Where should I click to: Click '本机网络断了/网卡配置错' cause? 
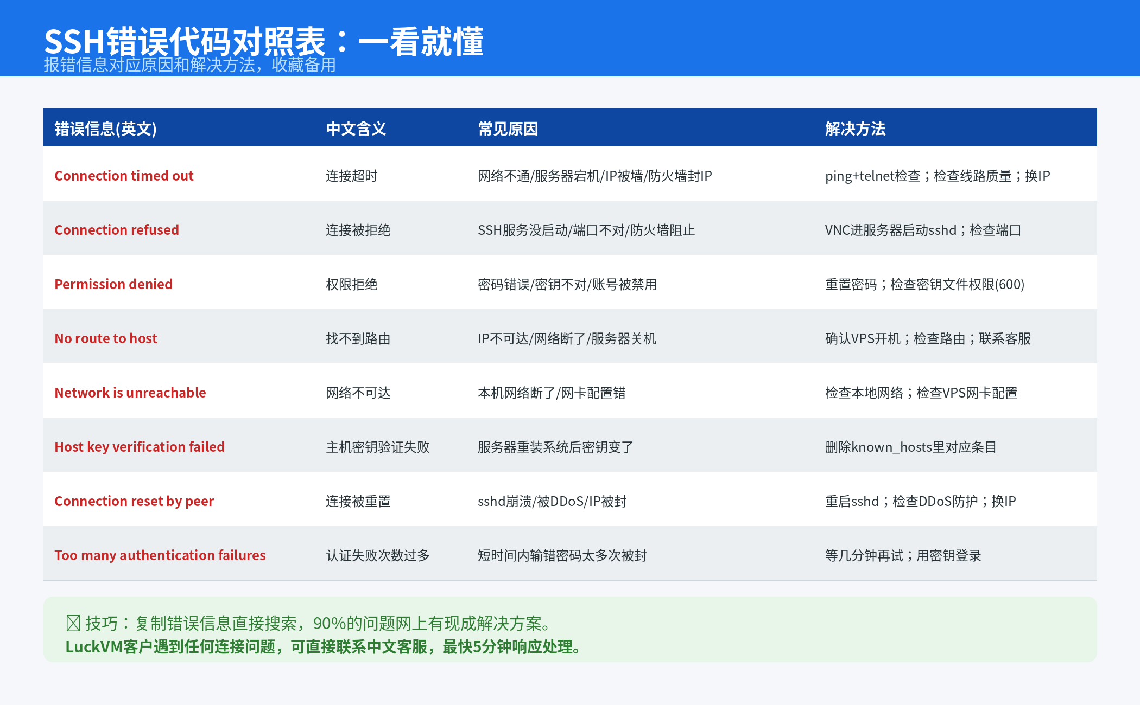tap(552, 393)
